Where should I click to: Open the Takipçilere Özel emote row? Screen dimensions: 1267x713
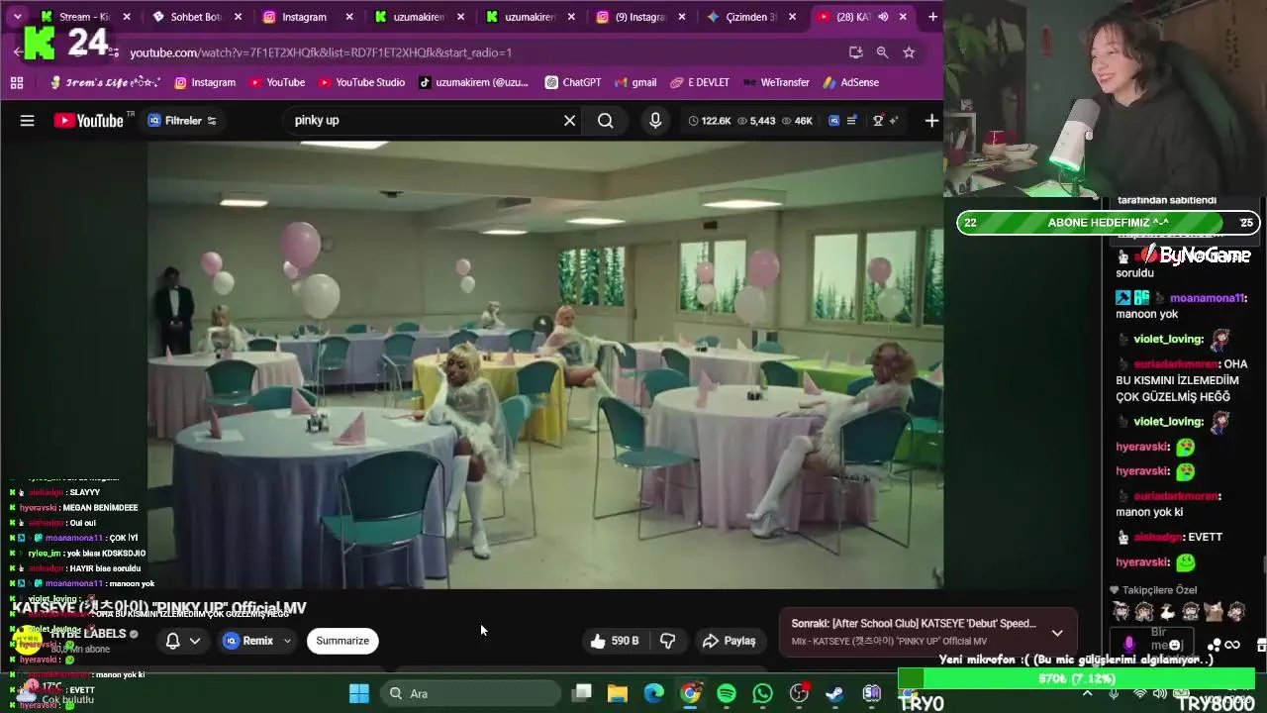(1178, 612)
